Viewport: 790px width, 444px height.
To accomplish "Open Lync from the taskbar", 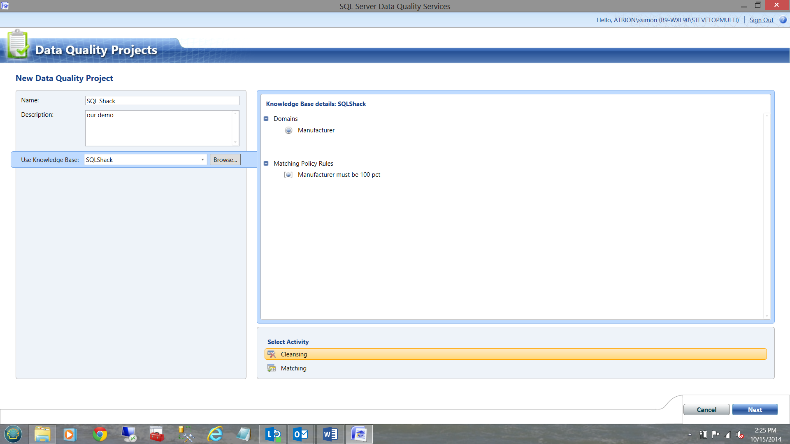I will click(273, 434).
